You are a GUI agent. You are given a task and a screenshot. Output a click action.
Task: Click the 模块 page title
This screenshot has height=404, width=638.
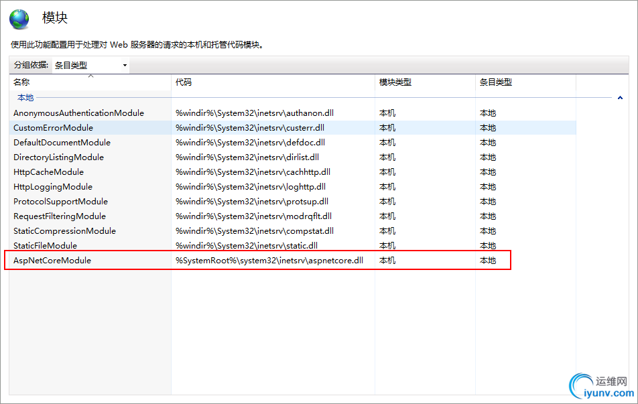click(x=55, y=17)
